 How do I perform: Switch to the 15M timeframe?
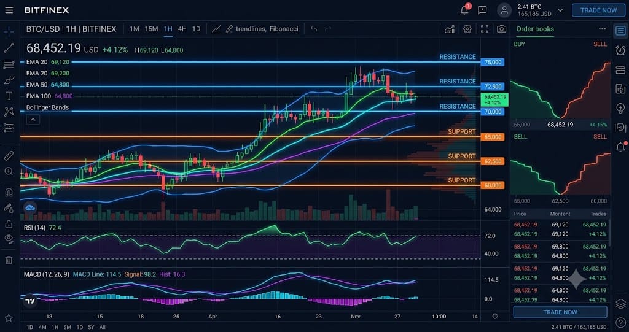click(151, 29)
